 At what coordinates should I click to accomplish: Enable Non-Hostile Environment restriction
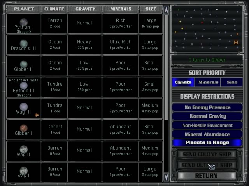[207, 126]
